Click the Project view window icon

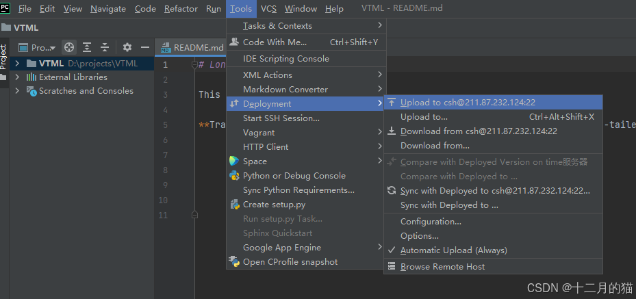(23, 48)
